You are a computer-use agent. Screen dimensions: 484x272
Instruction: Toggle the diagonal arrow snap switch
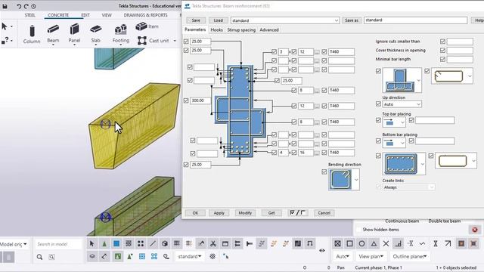coord(448,243)
